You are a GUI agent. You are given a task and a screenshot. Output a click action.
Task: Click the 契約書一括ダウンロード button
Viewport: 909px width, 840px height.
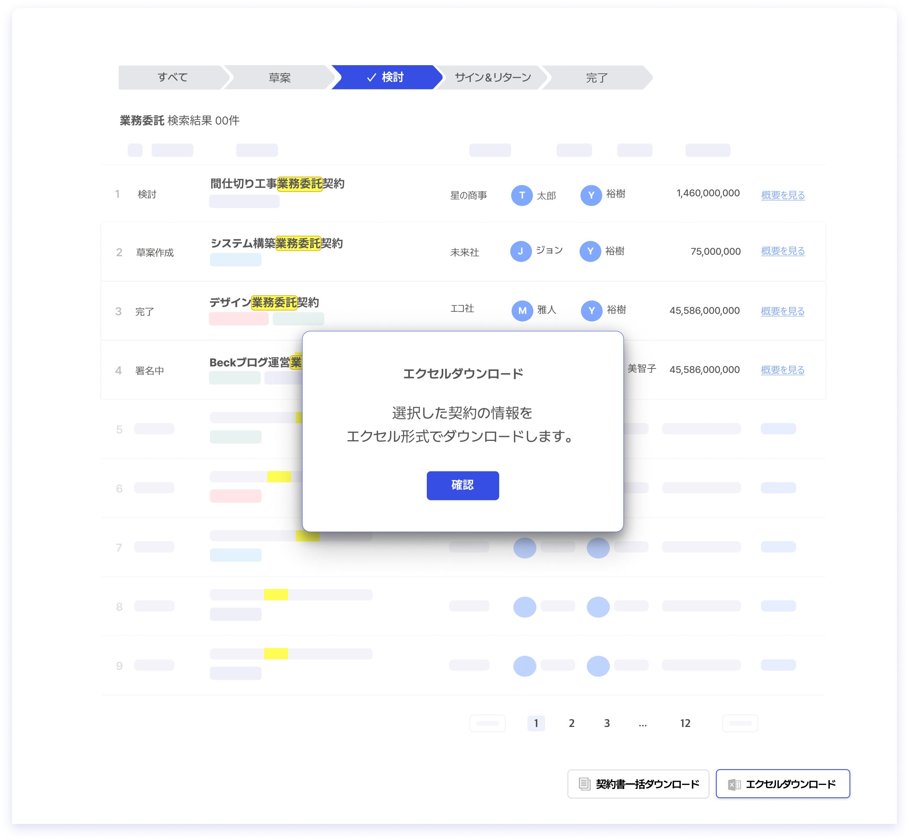tap(638, 784)
